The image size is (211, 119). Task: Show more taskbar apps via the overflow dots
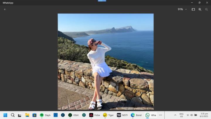coord(160,115)
